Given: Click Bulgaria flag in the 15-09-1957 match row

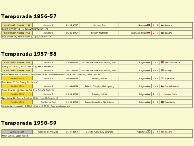Looking at the screenshot, I should click(x=149, y=62).
